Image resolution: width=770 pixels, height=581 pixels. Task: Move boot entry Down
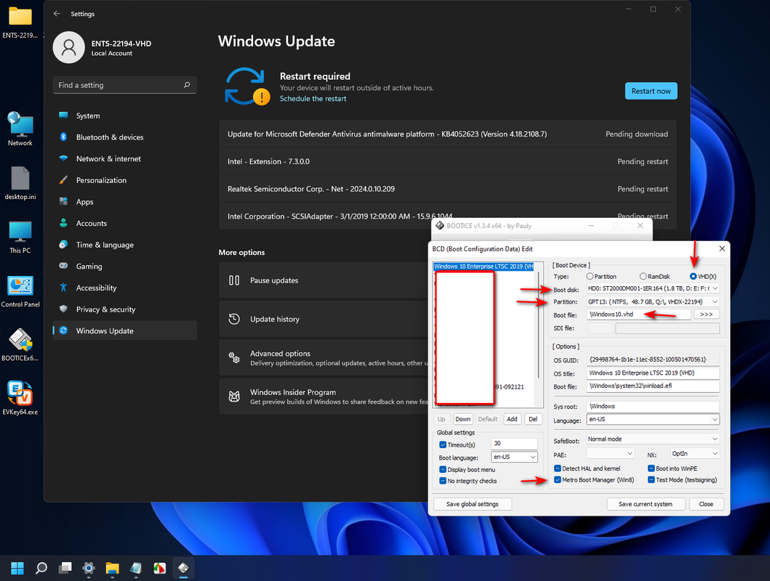(x=462, y=419)
